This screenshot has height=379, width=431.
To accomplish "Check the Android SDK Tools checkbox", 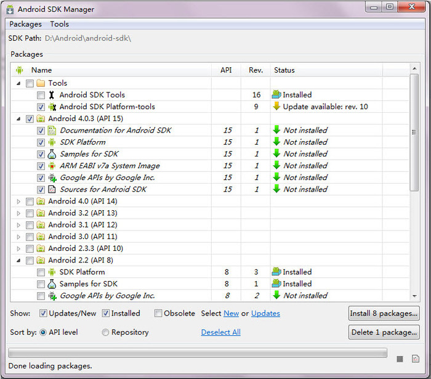I will coord(41,95).
